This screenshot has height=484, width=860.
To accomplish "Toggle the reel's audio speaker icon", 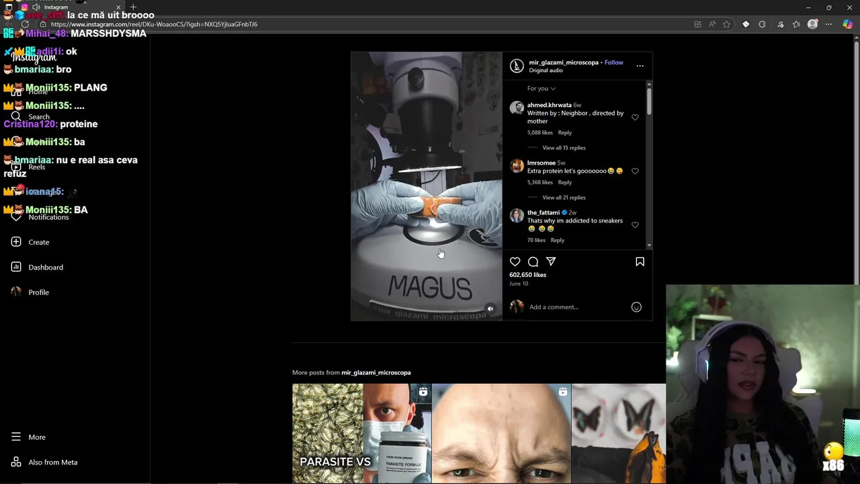I will pos(490,309).
